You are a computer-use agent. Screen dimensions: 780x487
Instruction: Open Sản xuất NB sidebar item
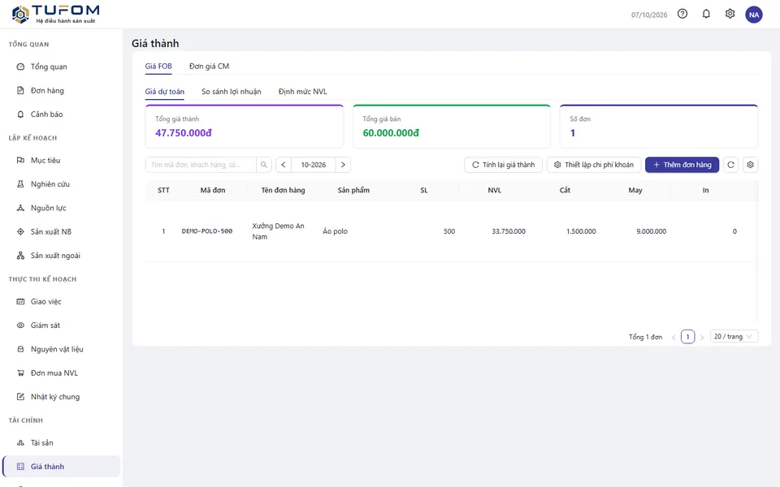tap(61, 231)
